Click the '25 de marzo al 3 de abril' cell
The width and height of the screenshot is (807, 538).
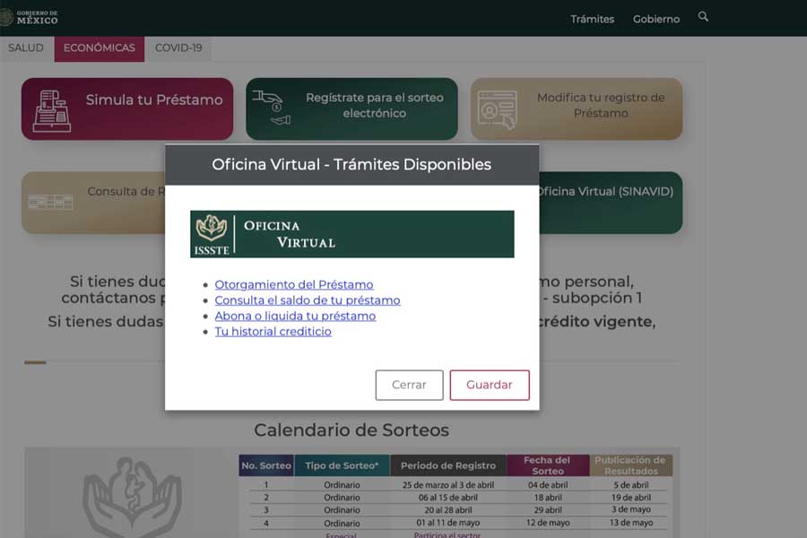point(448,485)
